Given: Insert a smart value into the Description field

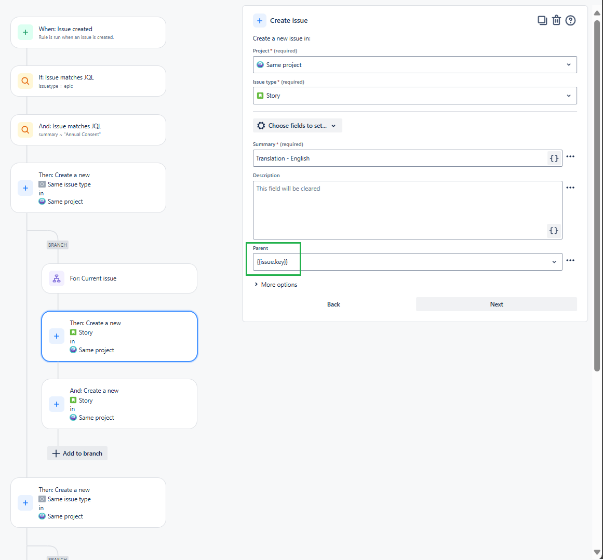Looking at the screenshot, I should (554, 230).
